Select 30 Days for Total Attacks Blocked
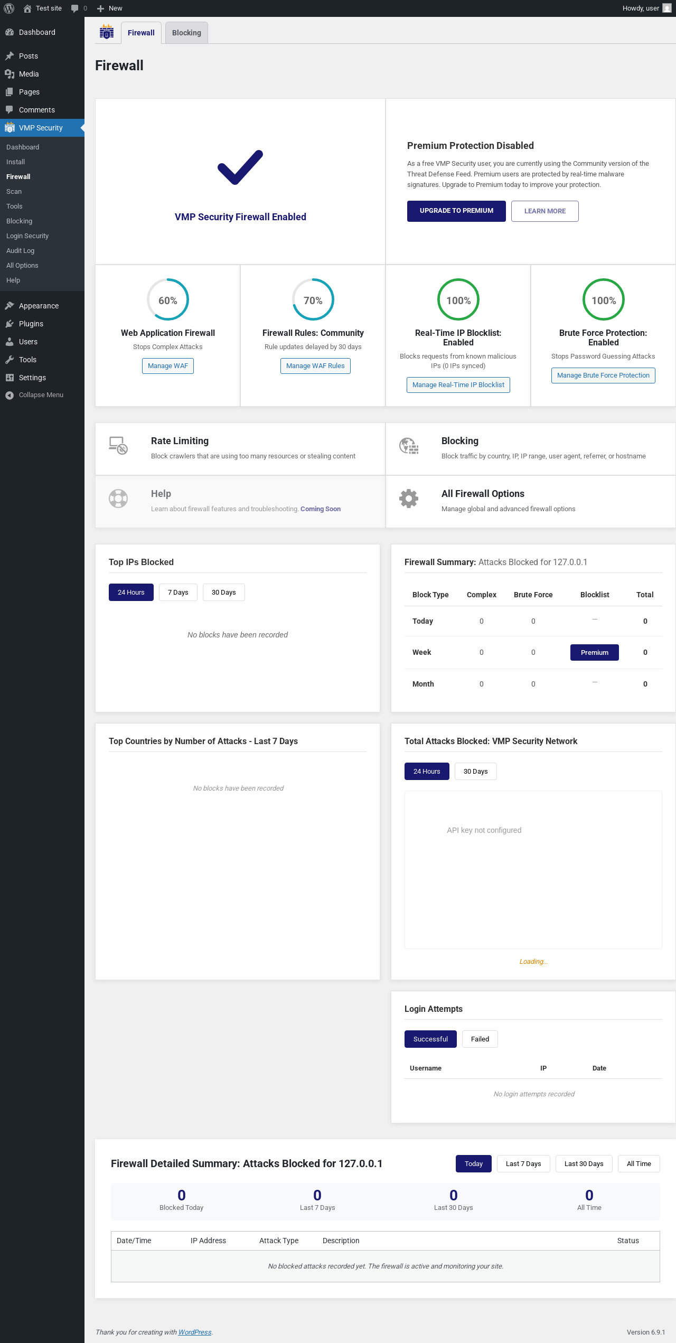 pyautogui.click(x=476, y=772)
